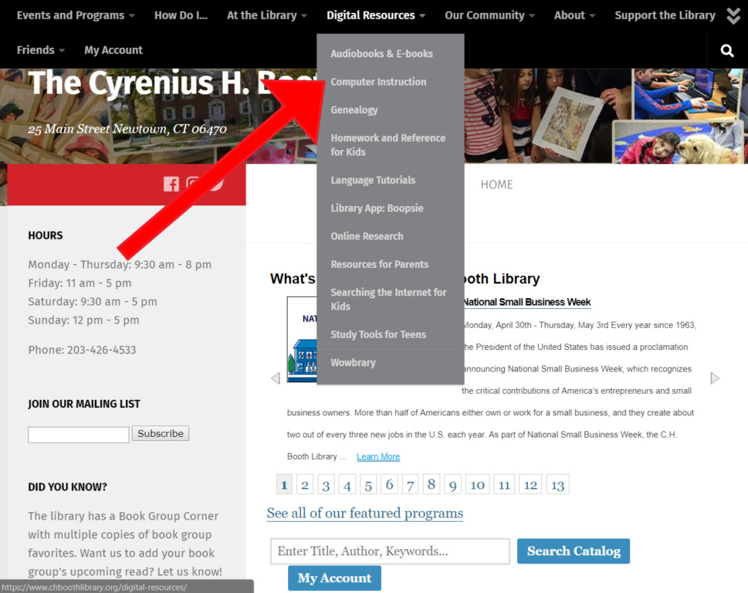The height and width of the screenshot is (593, 748).
Task: Select Searching the Internet for Kids
Action: coord(391,300)
